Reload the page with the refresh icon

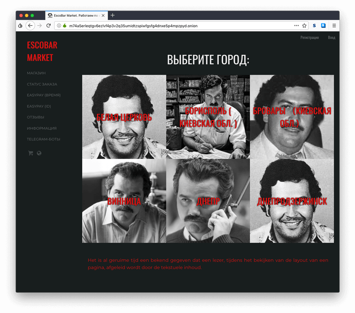click(48, 26)
